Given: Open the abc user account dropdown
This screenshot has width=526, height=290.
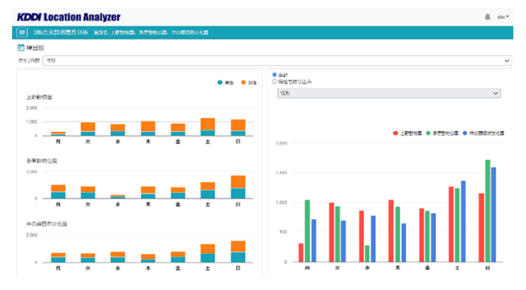Looking at the screenshot, I should [x=504, y=17].
